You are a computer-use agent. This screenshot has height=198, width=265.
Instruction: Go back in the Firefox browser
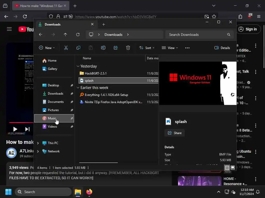[6, 16]
